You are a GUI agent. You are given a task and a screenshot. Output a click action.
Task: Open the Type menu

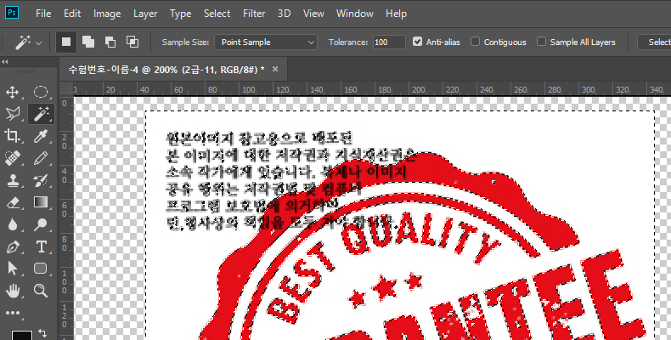181,14
